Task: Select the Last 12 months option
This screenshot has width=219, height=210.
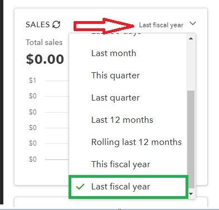Action: point(122,120)
